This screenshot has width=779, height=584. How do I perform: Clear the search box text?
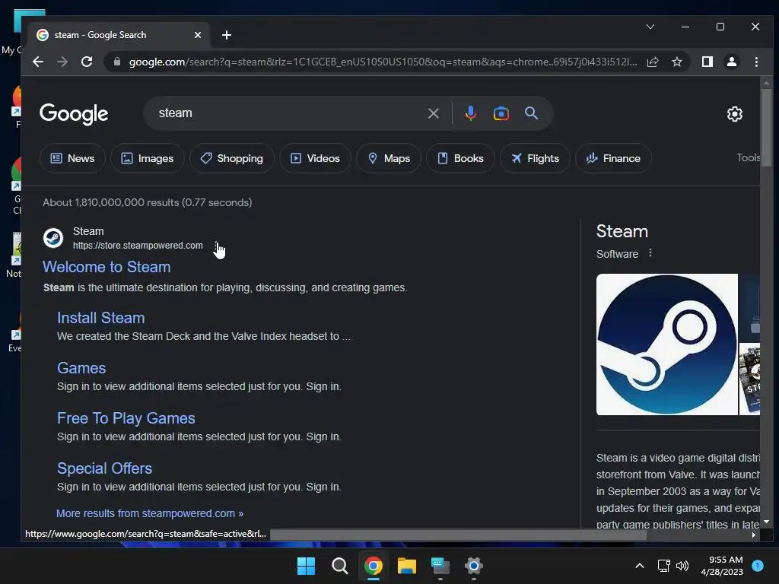coord(433,113)
